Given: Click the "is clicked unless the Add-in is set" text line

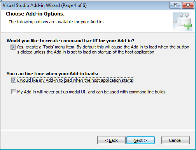Looking at the screenshot, I should 85,52.
